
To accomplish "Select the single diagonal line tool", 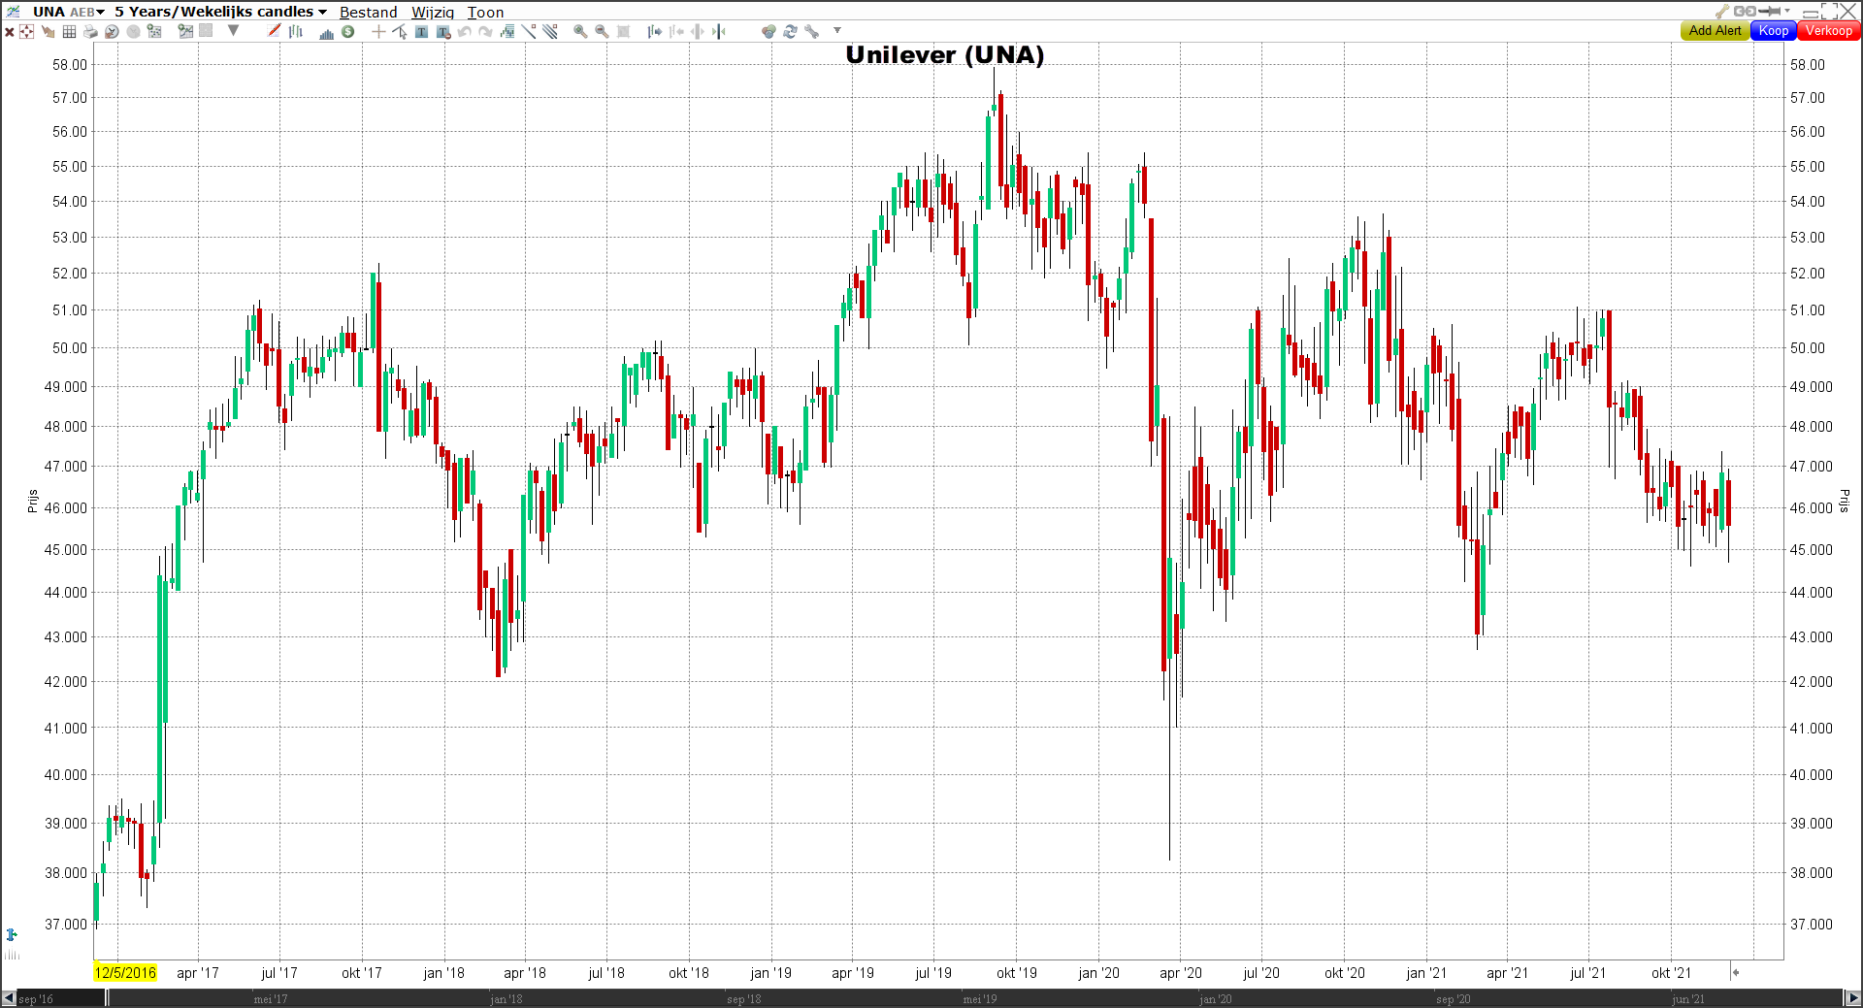I will [529, 31].
